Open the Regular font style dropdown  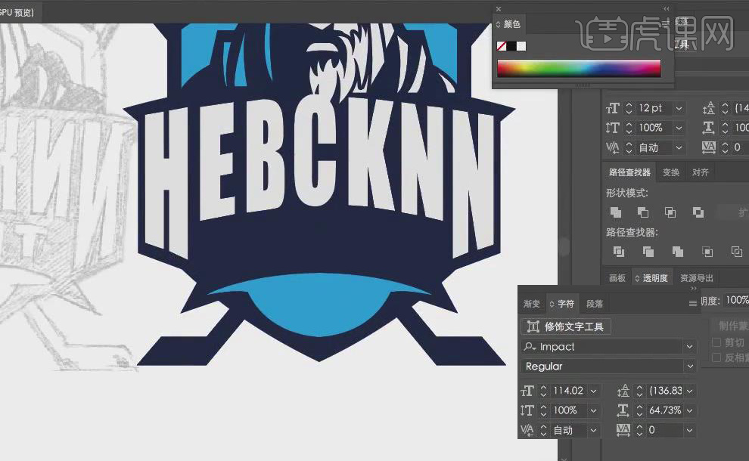point(689,367)
